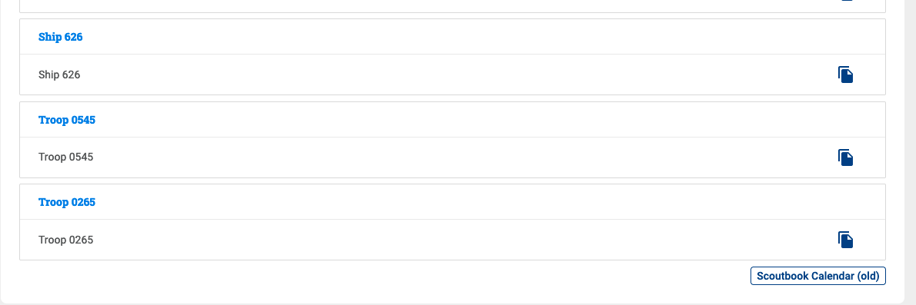
Task: Select the Ship 626 gray row text
Action: pos(59,75)
